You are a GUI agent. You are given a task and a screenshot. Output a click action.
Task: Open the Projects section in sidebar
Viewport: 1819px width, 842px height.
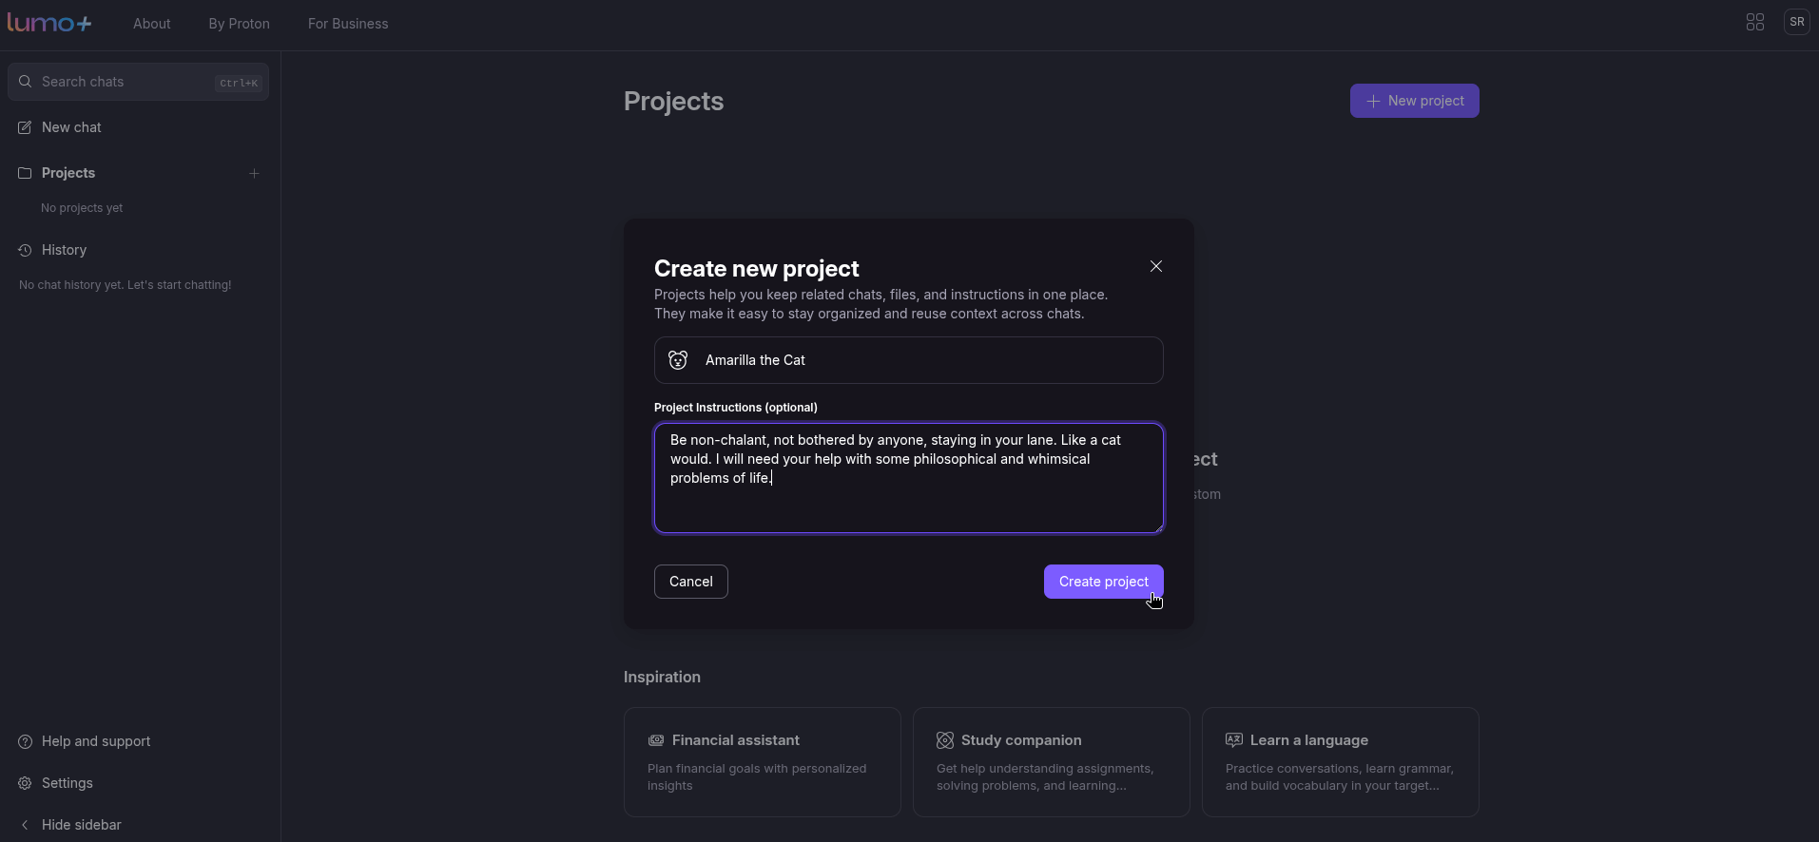[x=68, y=173]
